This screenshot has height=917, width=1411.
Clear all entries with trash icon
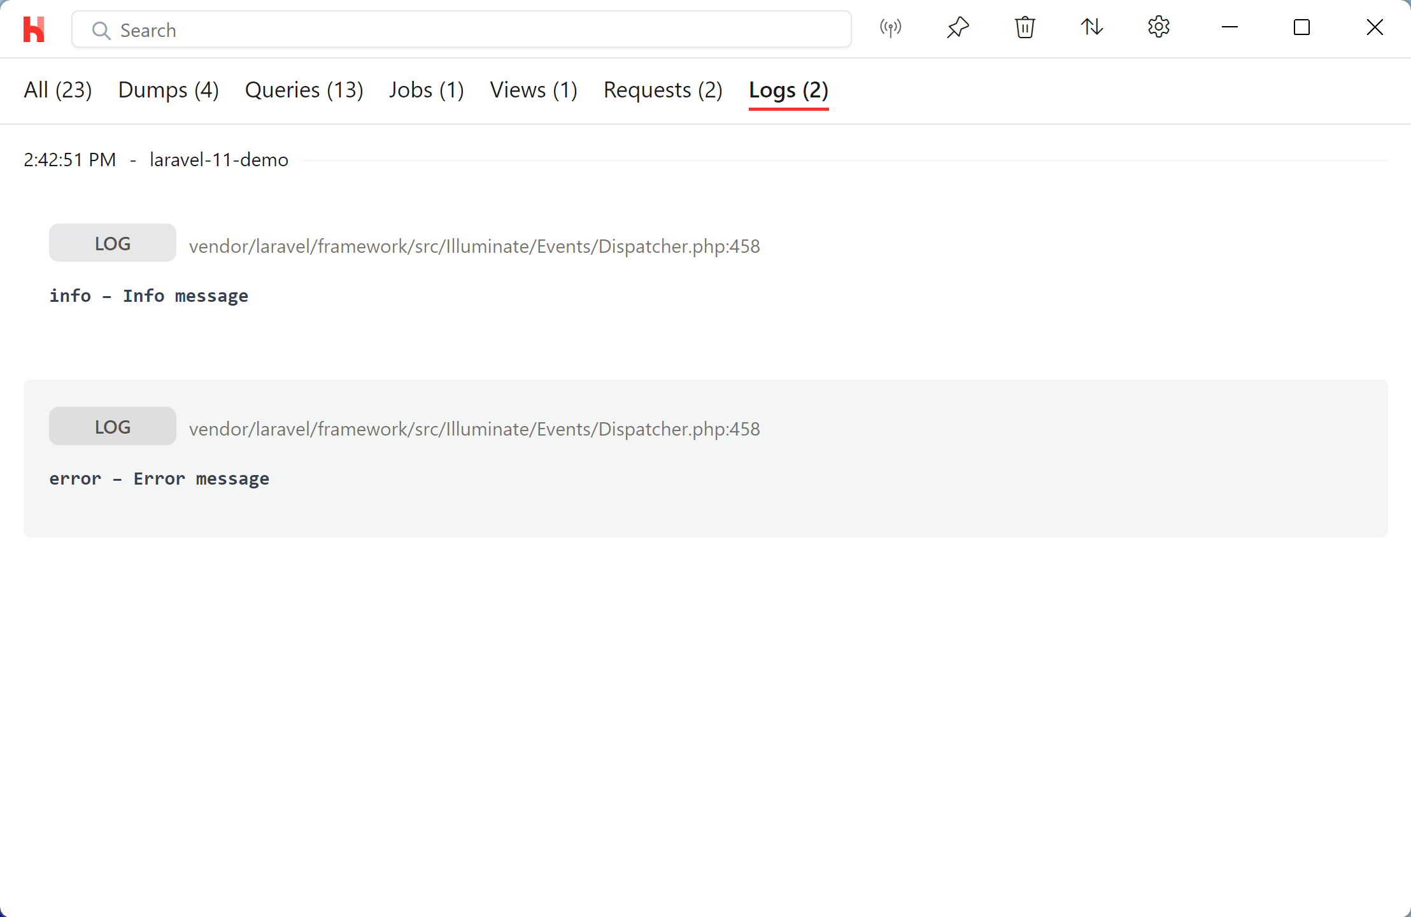pyautogui.click(x=1025, y=28)
